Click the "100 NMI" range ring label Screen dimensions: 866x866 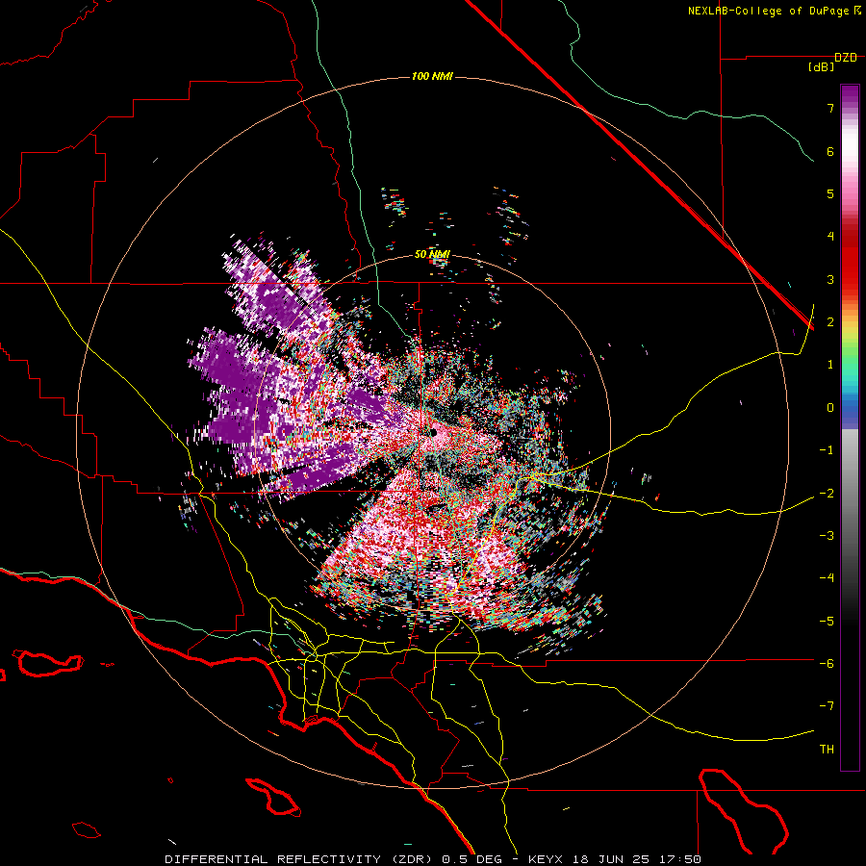(x=432, y=76)
